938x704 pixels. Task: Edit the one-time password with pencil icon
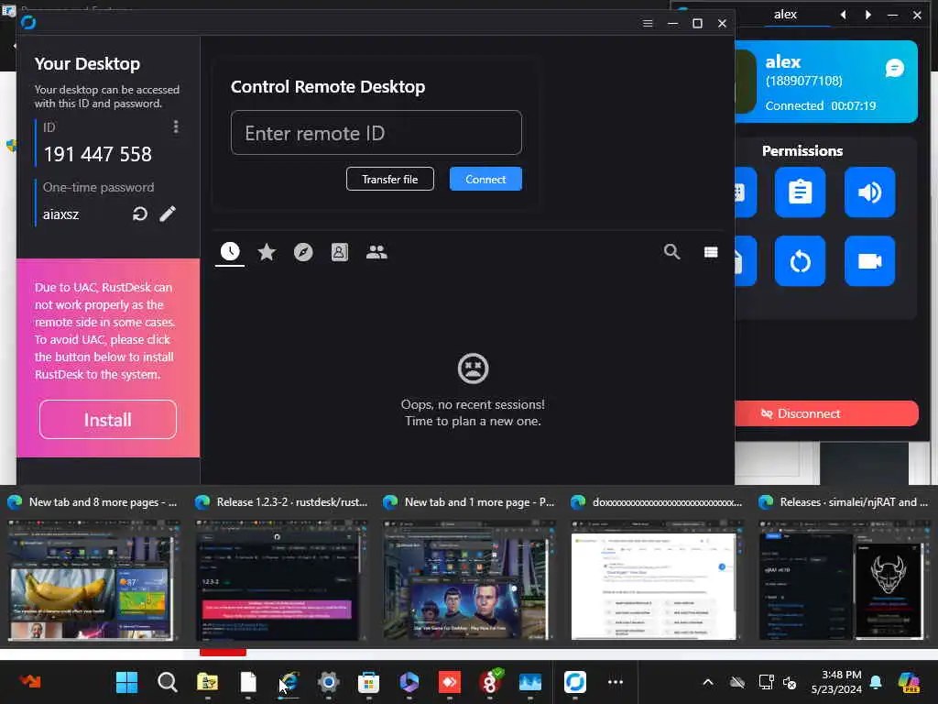168,214
